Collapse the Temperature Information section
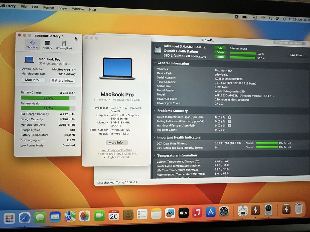This screenshot has height=232, width=310. coord(155,155)
